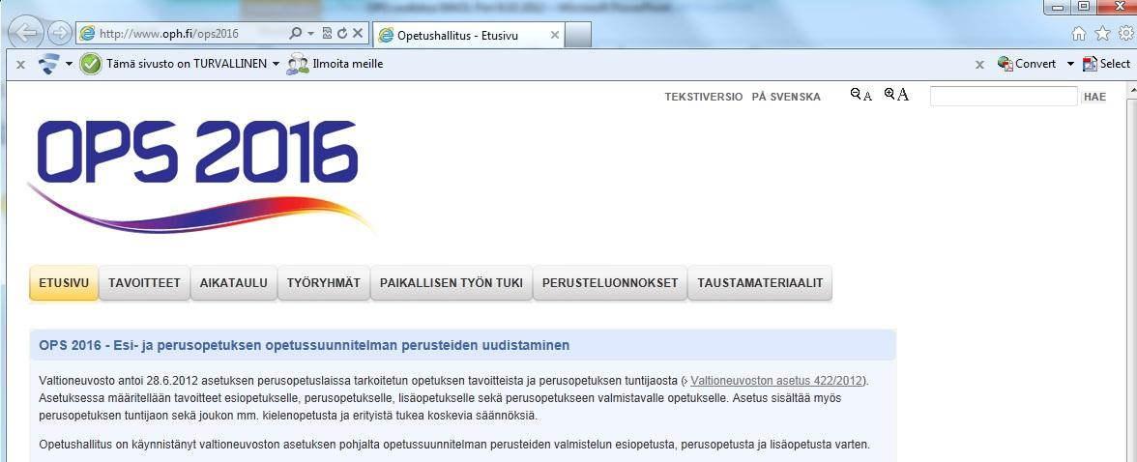Open the Tools gear icon

(1126, 34)
